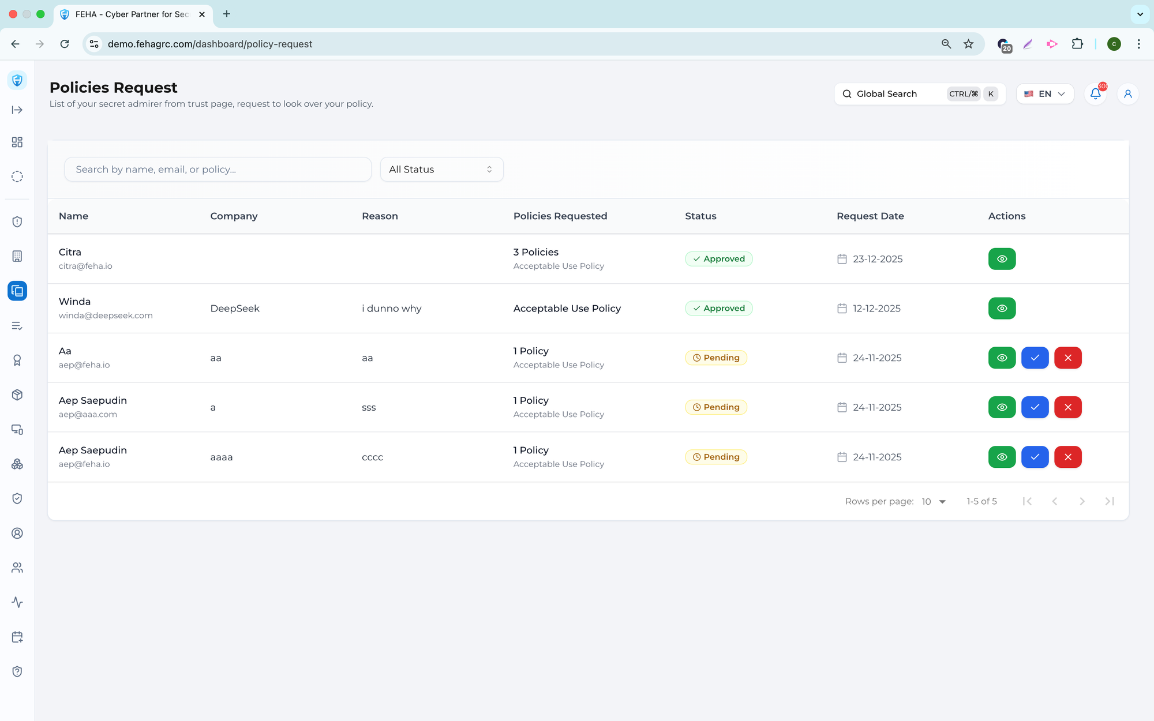Open the EN language dropdown
1154x721 pixels.
tap(1044, 94)
